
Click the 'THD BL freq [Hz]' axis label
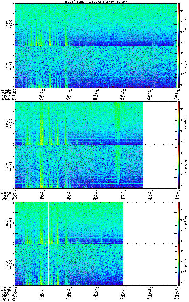click(x=9, y=123)
